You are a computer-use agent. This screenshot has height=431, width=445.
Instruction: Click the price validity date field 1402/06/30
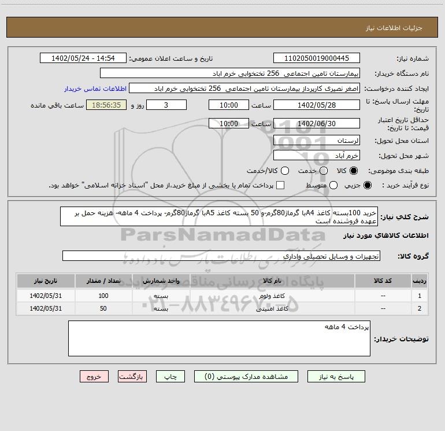(316, 124)
